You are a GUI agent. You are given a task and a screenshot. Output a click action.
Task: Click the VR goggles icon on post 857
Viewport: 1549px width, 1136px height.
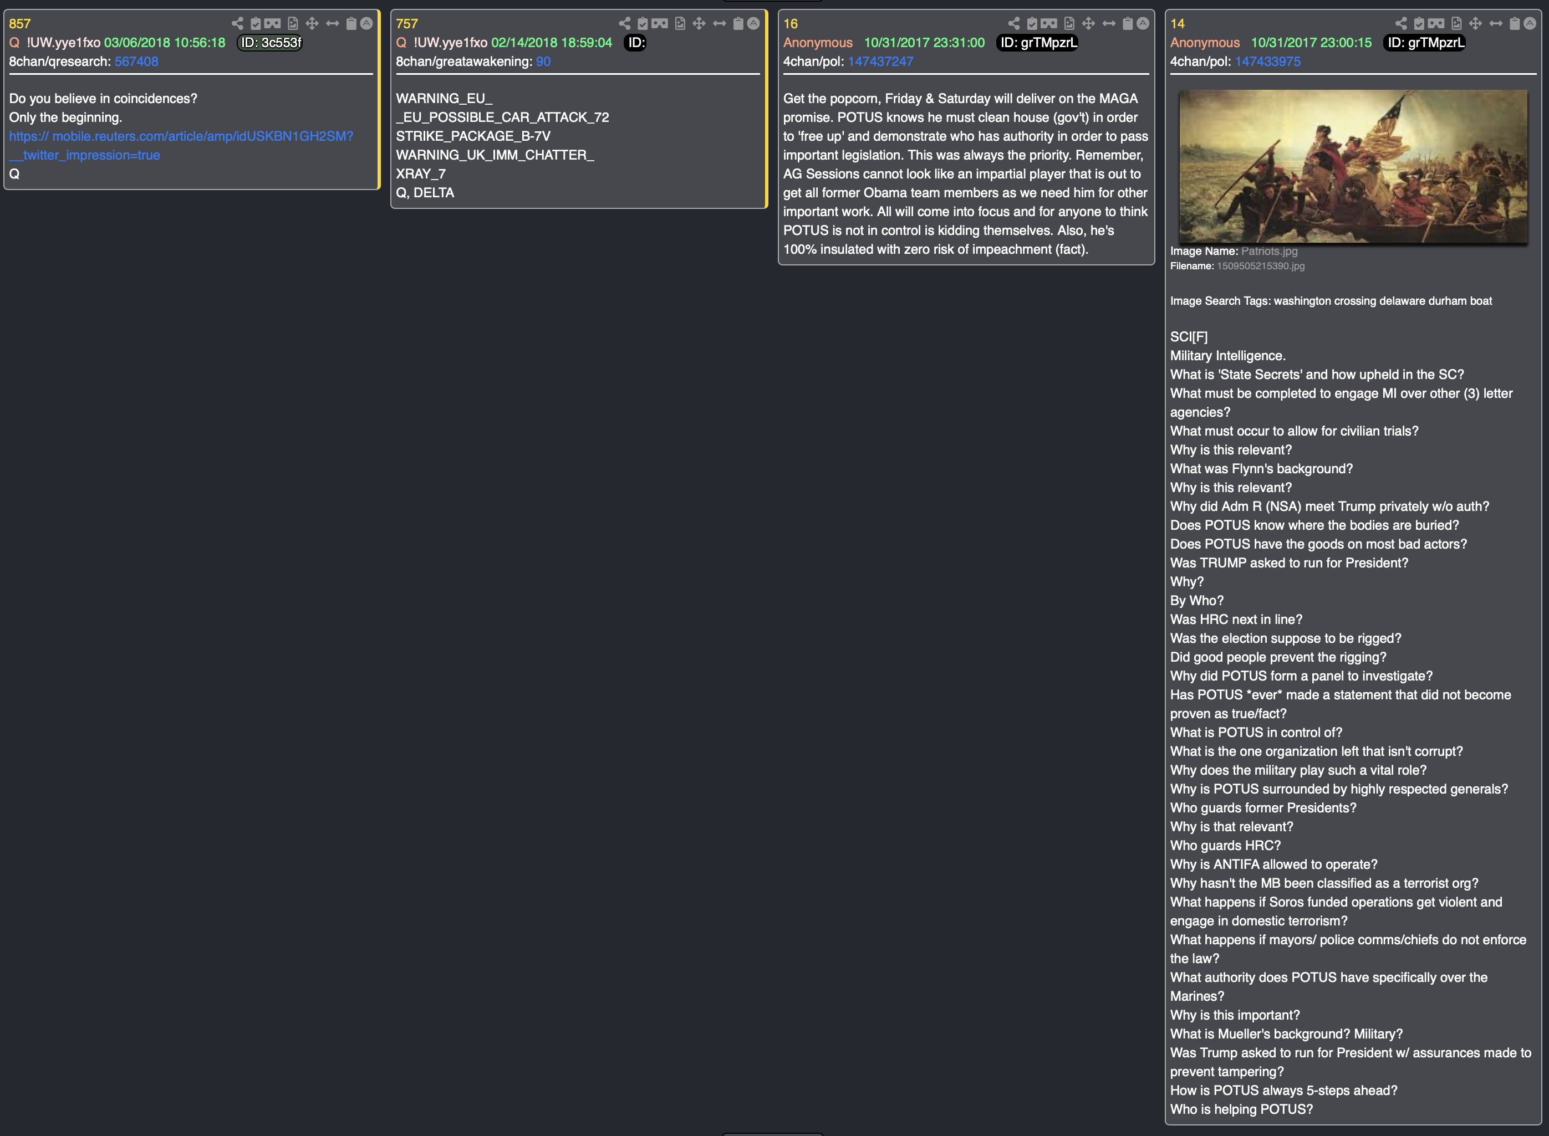(272, 23)
